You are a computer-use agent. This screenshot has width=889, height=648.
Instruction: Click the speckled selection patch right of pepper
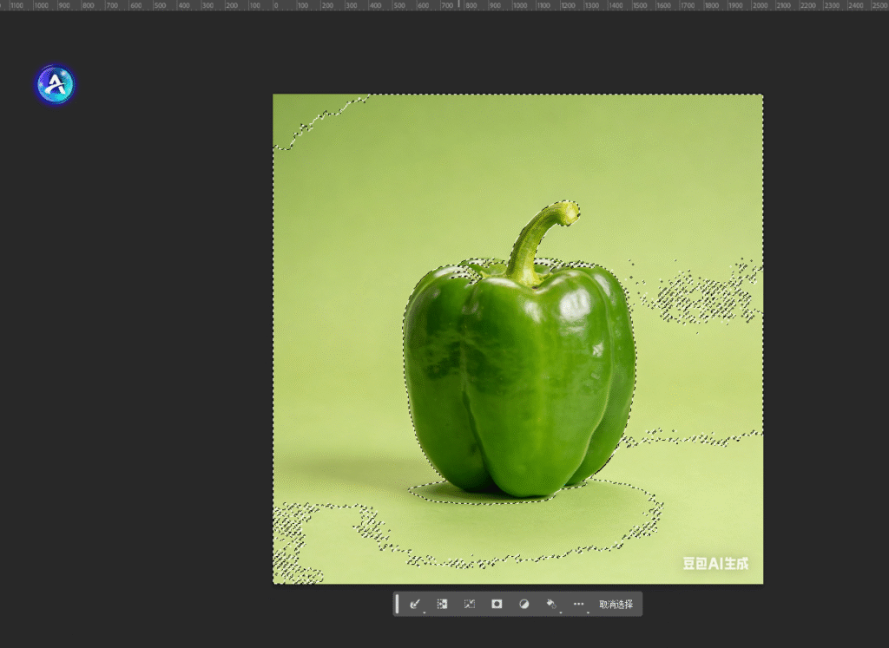click(x=701, y=296)
